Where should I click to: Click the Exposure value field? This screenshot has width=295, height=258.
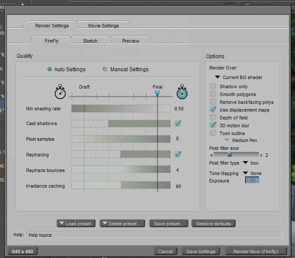(252, 180)
